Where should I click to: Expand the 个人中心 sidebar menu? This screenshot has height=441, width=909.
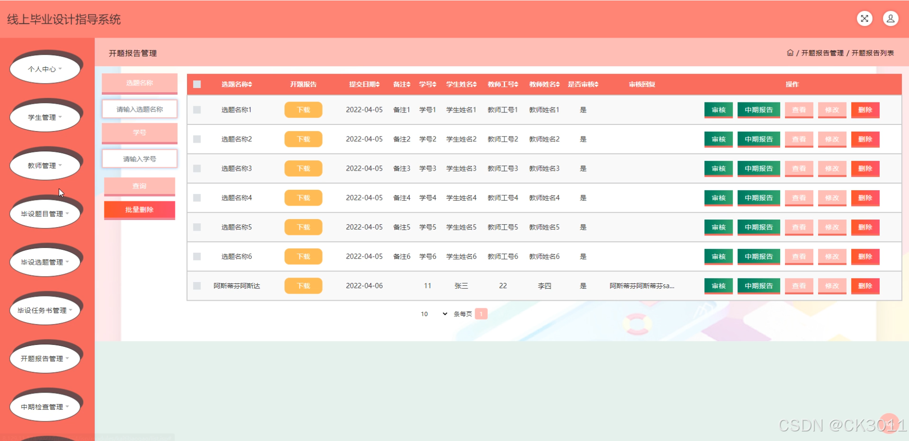coord(45,69)
